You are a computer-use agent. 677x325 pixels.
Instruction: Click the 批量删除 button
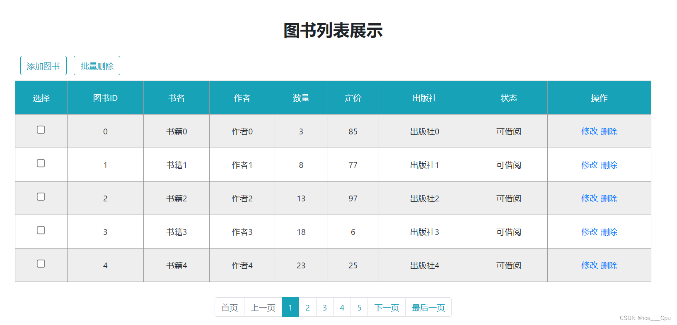97,66
